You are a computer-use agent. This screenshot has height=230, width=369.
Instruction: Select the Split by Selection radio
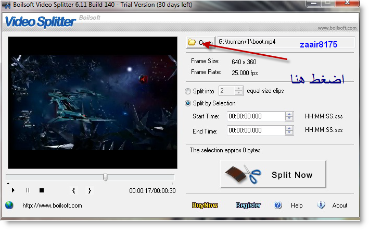188,103
